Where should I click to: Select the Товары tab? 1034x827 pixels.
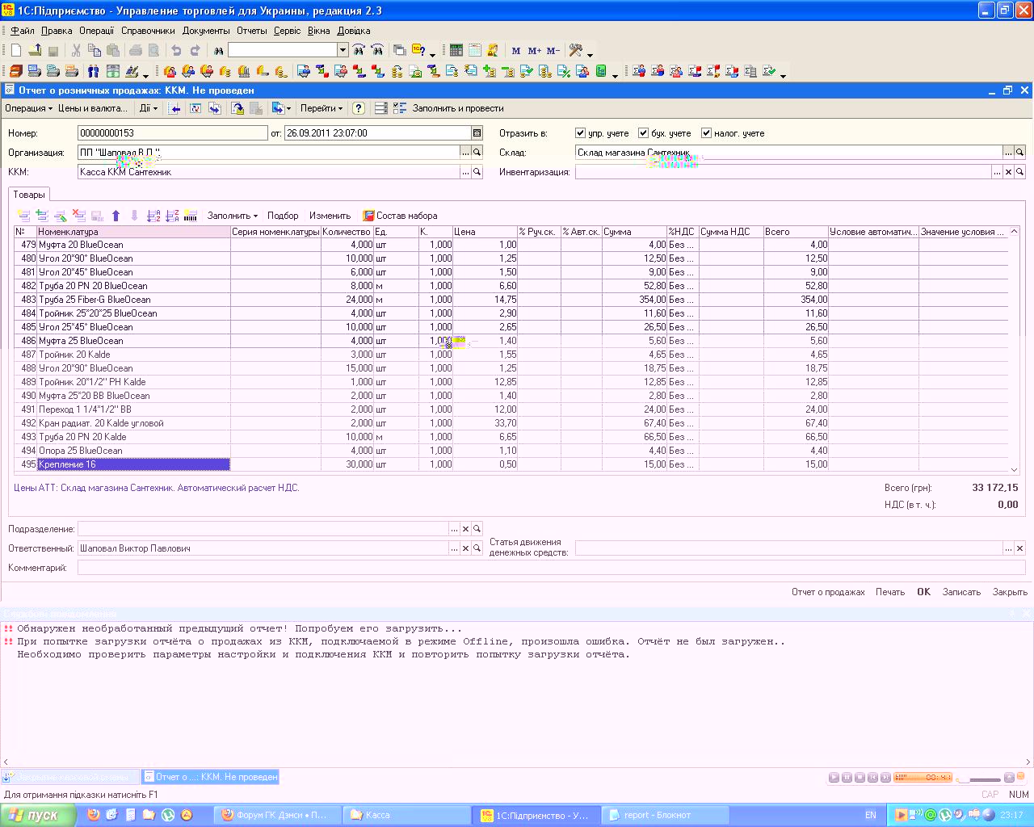point(29,195)
